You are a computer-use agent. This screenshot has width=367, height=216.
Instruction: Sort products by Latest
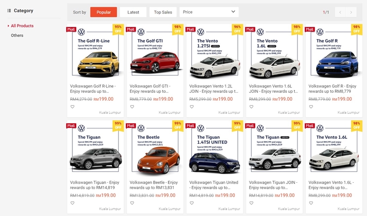pos(133,12)
